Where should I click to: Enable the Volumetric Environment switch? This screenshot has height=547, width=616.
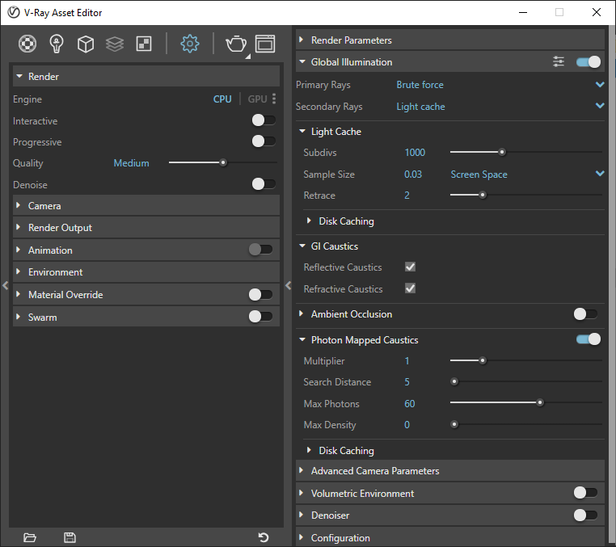point(585,492)
